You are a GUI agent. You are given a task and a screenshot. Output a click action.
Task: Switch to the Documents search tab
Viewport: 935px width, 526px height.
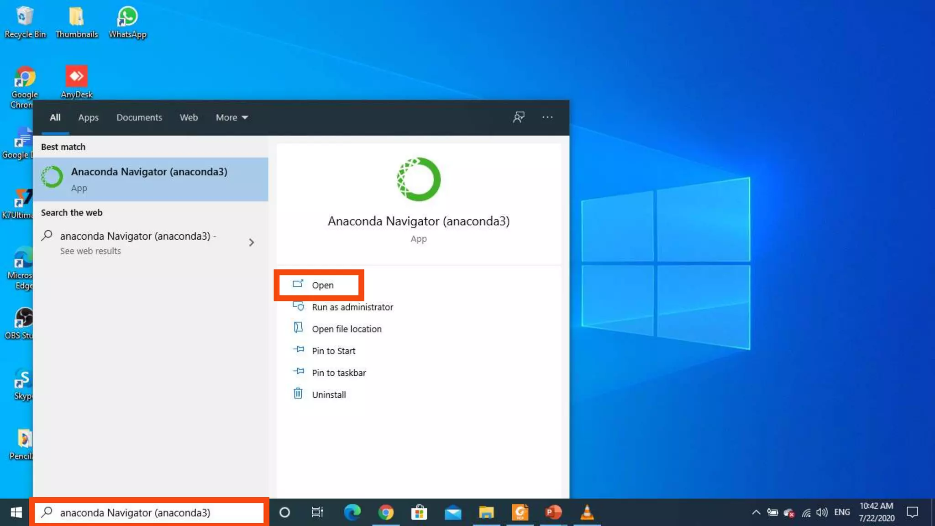tap(139, 117)
